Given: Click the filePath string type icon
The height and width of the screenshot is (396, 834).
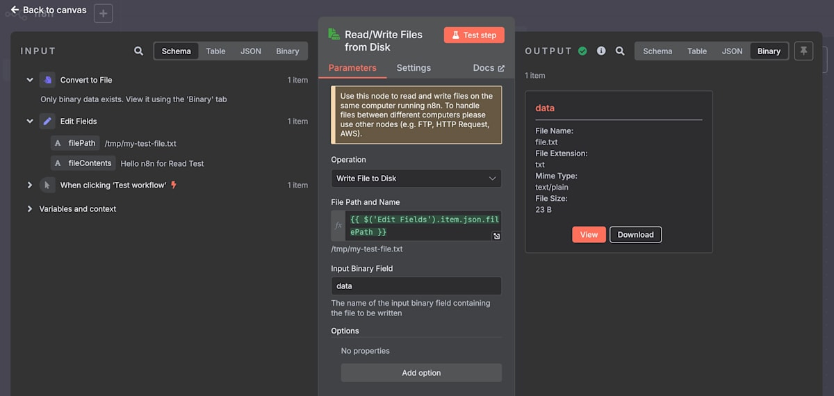Looking at the screenshot, I should tap(58, 143).
